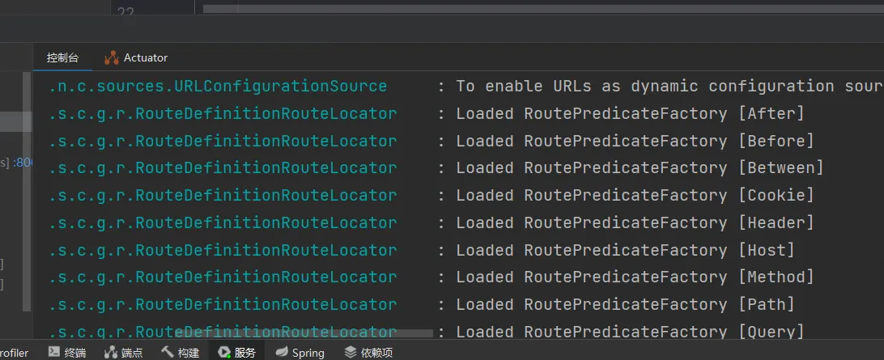Open the Profiler tool window button
Image resolution: width=884 pixels, height=360 pixels.
point(15,352)
